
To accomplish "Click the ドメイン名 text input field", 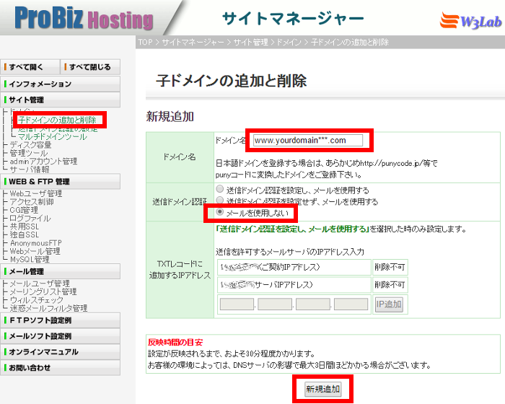I will (x=311, y=140).
